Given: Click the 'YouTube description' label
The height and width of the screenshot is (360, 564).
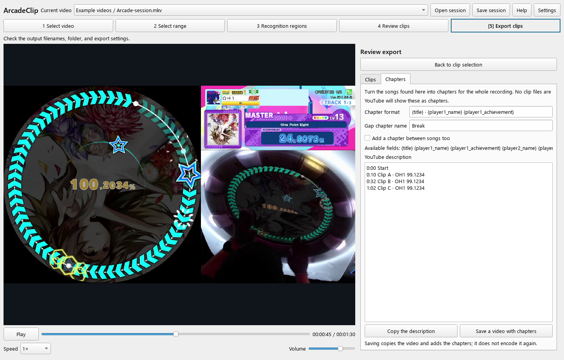Looking at the screenshot, I should [388, 157].
